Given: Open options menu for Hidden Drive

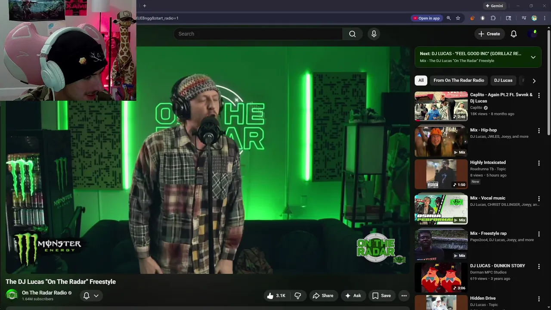Looking at the screenshot, I should (x=539, y=299).
